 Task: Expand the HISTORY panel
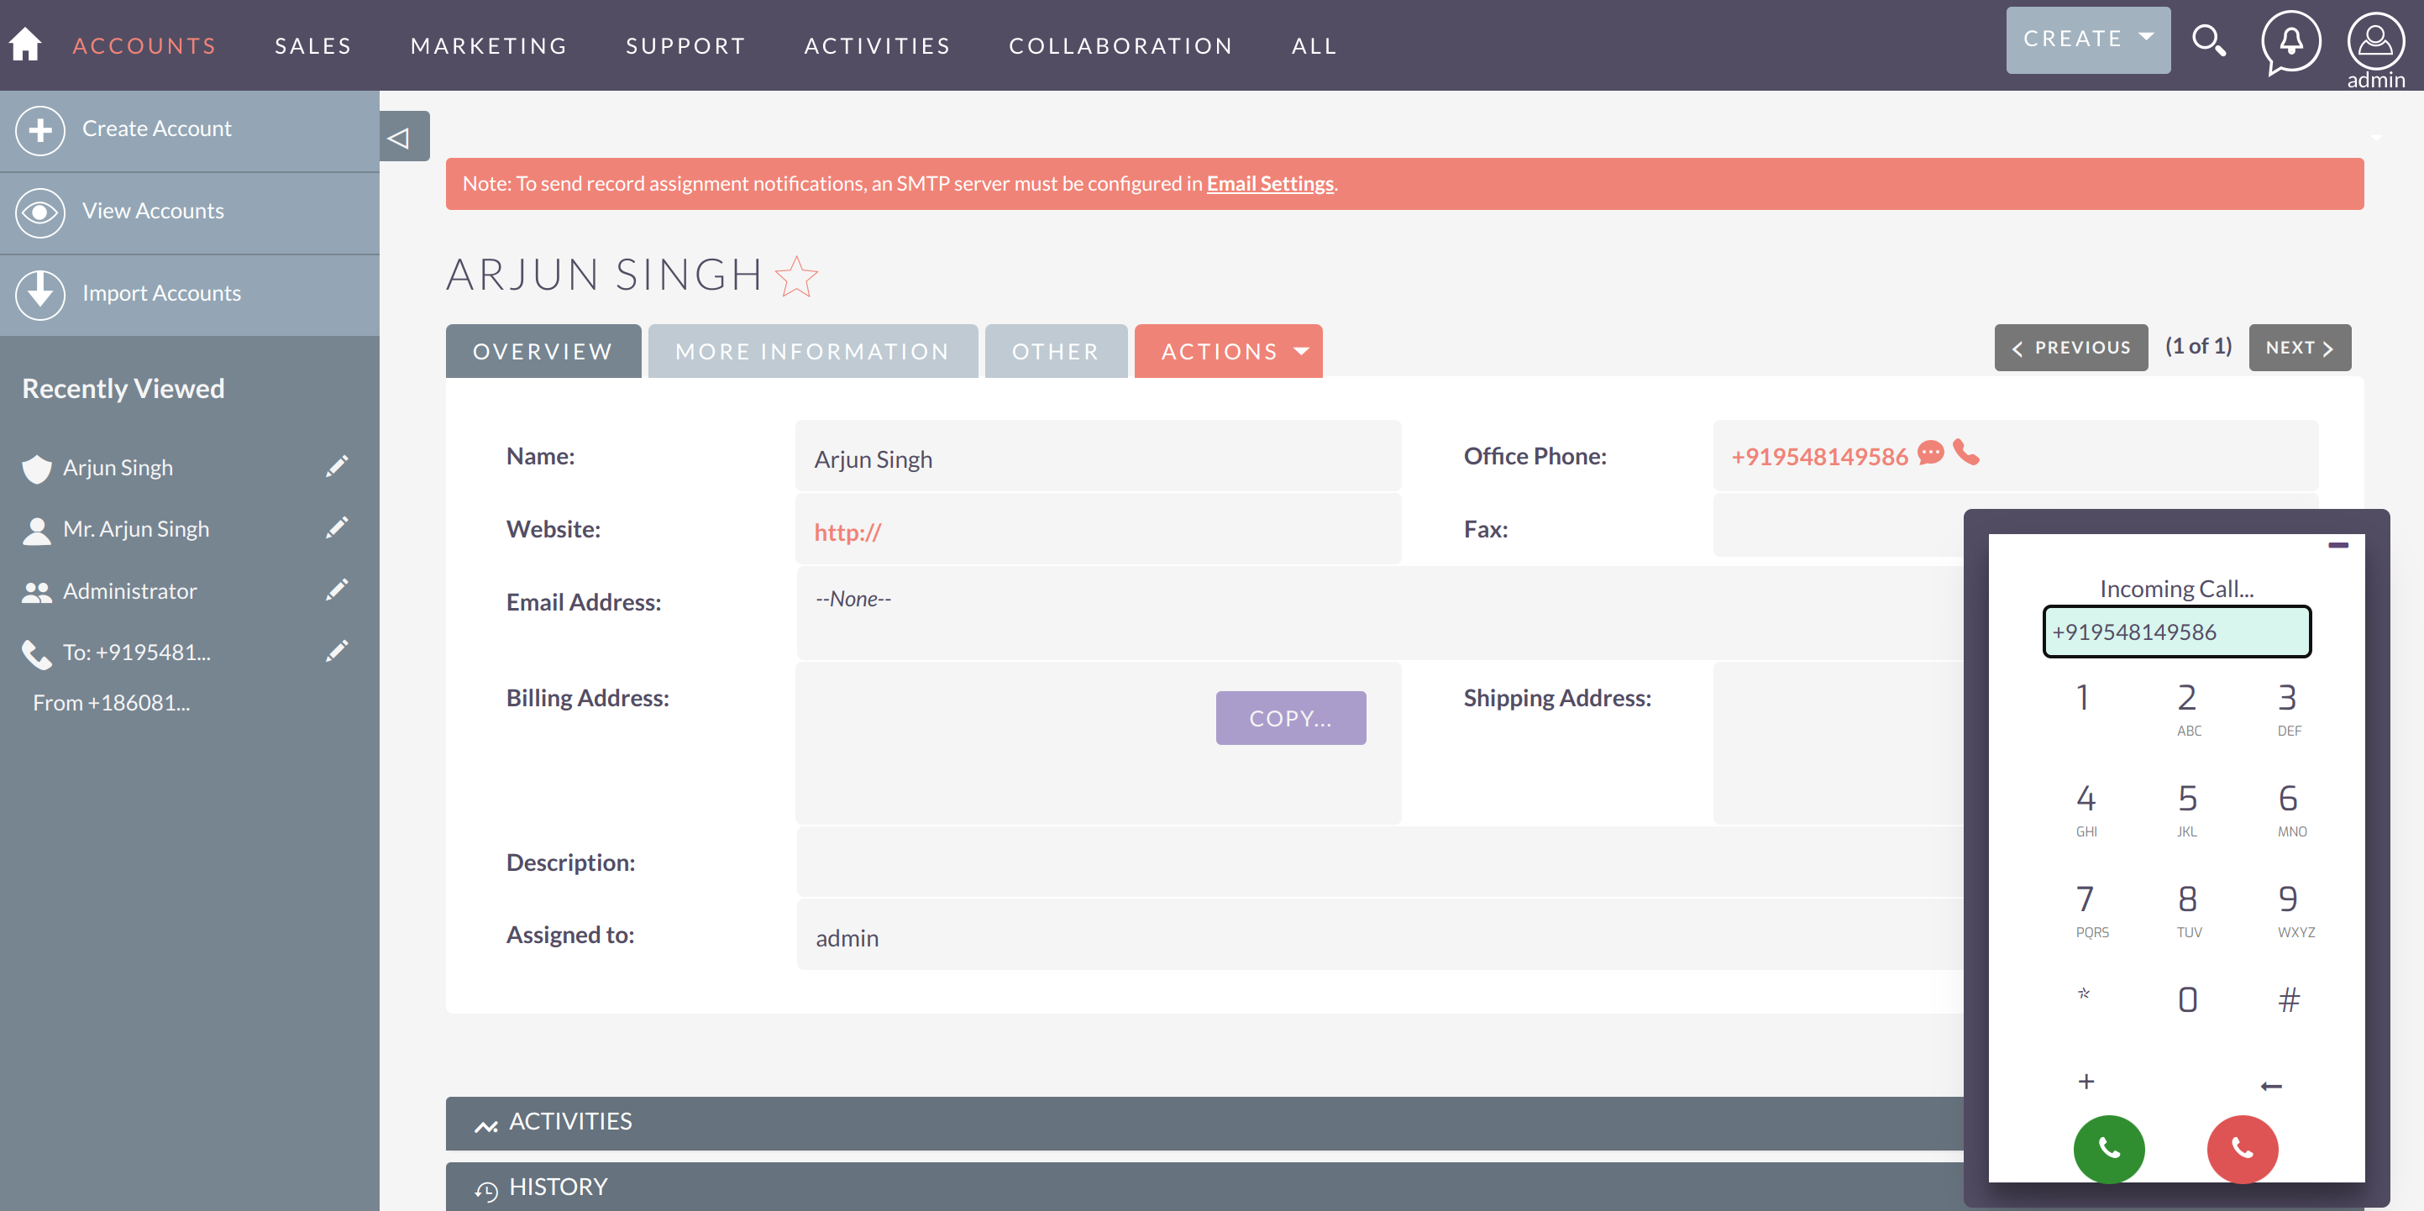tap(558, 1186)
